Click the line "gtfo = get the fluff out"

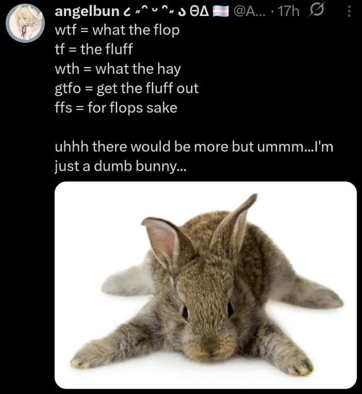(126, 88)
